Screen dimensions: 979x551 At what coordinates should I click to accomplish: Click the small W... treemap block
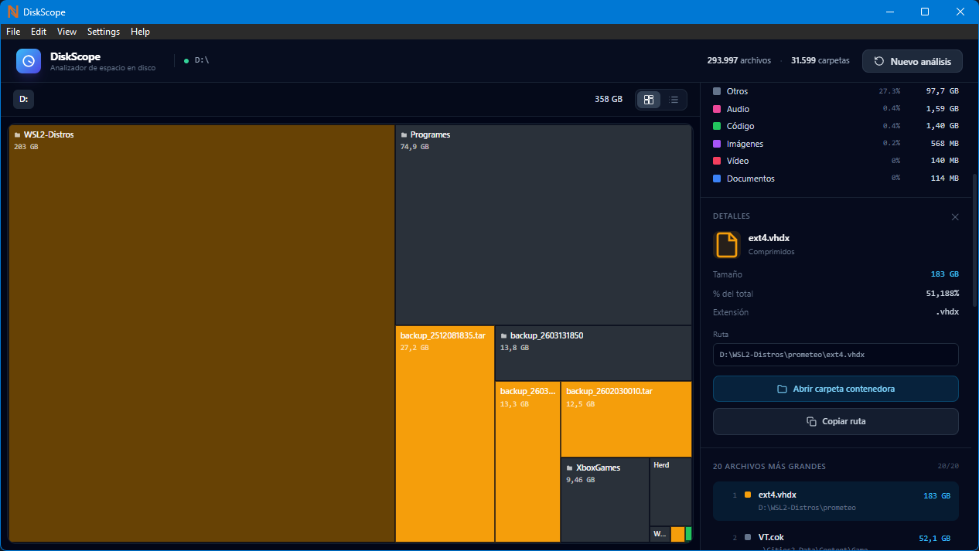(660, 534)
